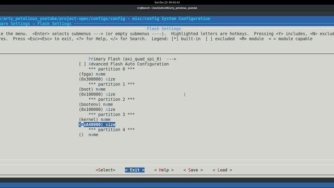Select the empty partition 4 name entry
This screenshot has width=334, height=188.
(x=89, y=135)
